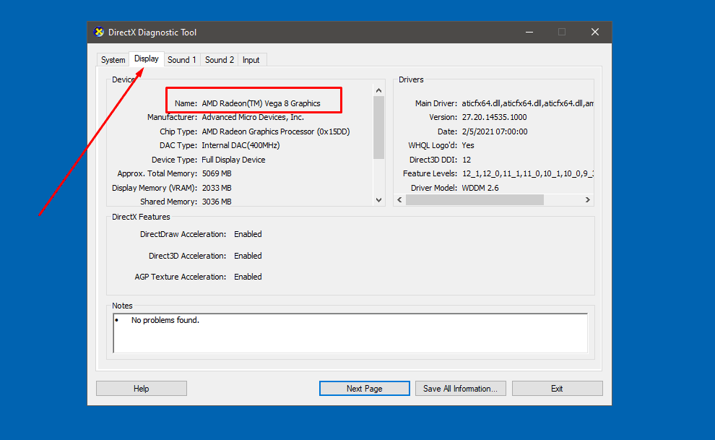Exit the DirectX Diagnostic Tool
Image resolution: width=715 pixels, height=440 pixels.
pyautogui.click(x=557, y=389)
